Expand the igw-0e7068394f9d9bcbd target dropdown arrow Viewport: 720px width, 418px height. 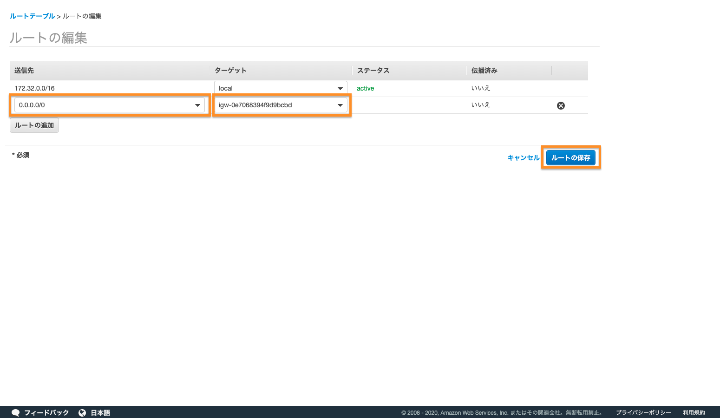[340, 105]
